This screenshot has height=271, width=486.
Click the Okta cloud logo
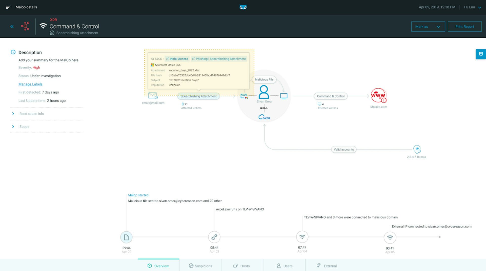pos(264,117)
